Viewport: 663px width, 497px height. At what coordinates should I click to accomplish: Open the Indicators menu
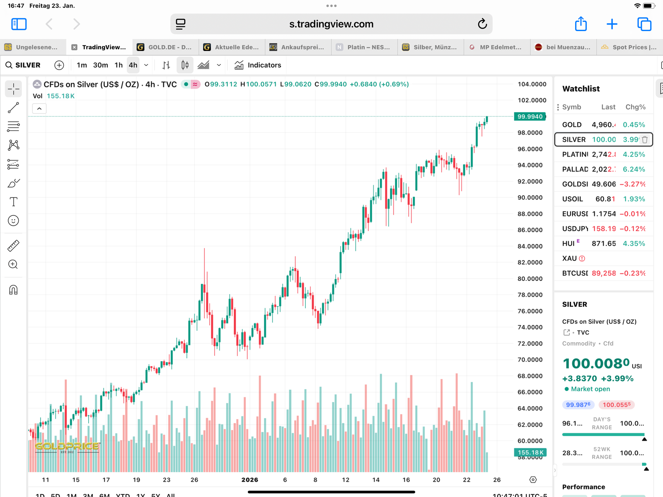tap(258, 65)
